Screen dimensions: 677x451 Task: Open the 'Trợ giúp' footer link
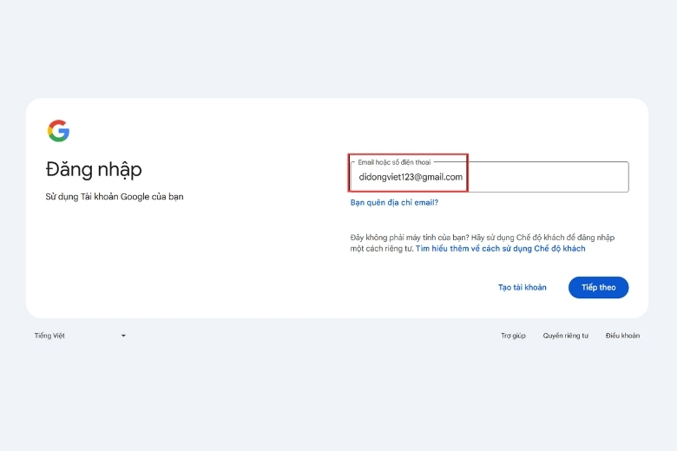[513, 336]
